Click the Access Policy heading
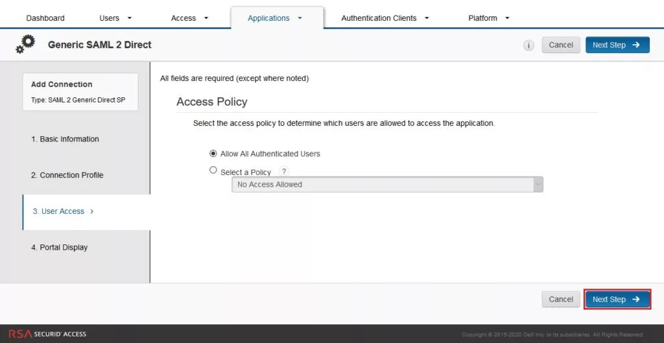Screen dimensions: 664x343 [212, 102]
